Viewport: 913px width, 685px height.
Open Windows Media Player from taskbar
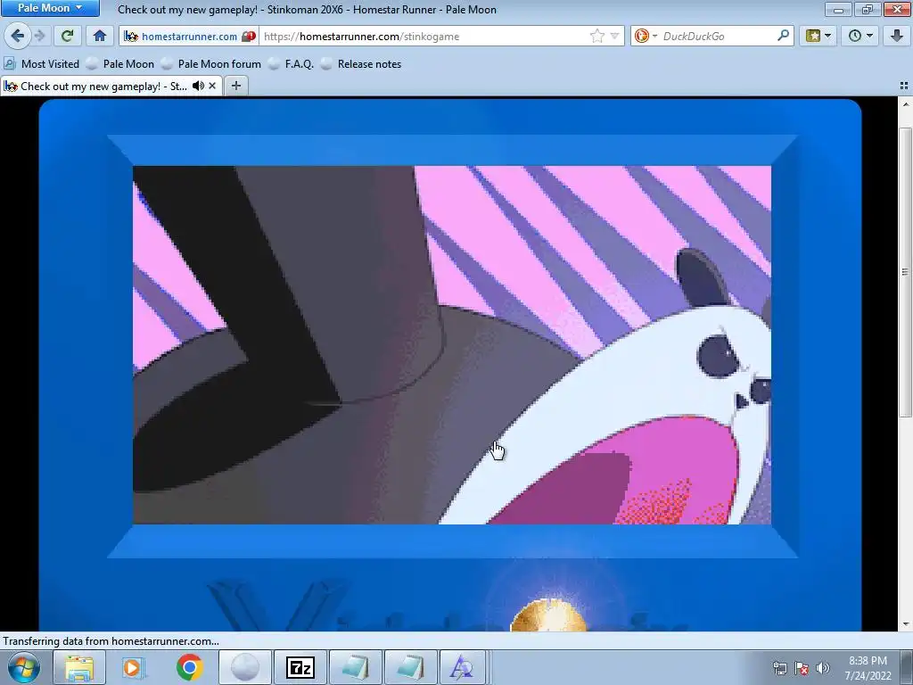click(x=134, y=667)
